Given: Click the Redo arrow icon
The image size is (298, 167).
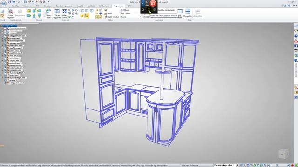Looking at the screenshot, I should click(19, 2).
